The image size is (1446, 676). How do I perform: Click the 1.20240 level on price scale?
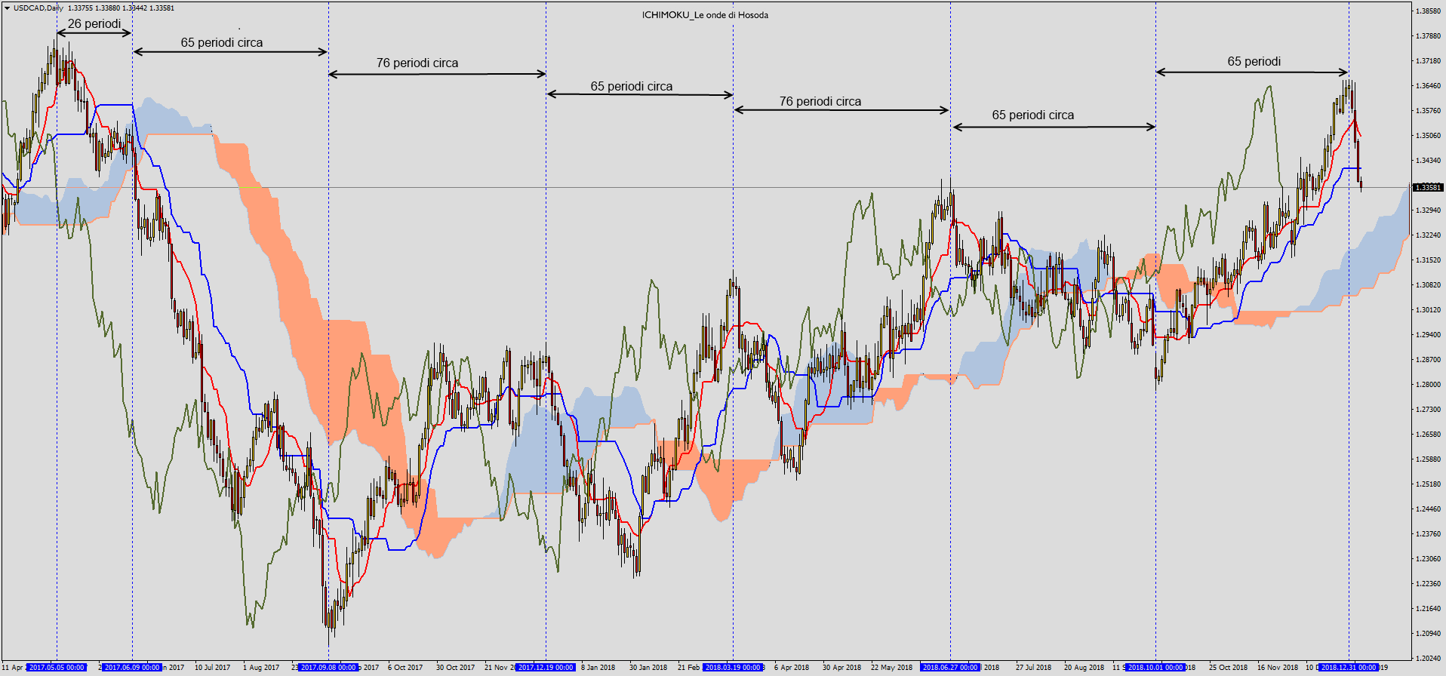coord(1428,658)
